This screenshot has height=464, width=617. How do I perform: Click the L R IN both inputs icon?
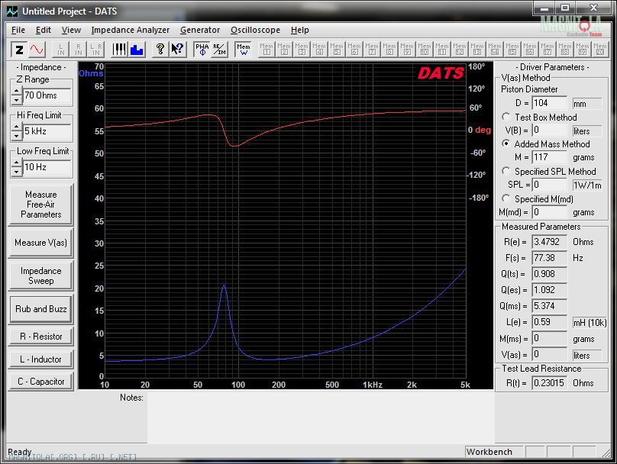coord(96,50)
